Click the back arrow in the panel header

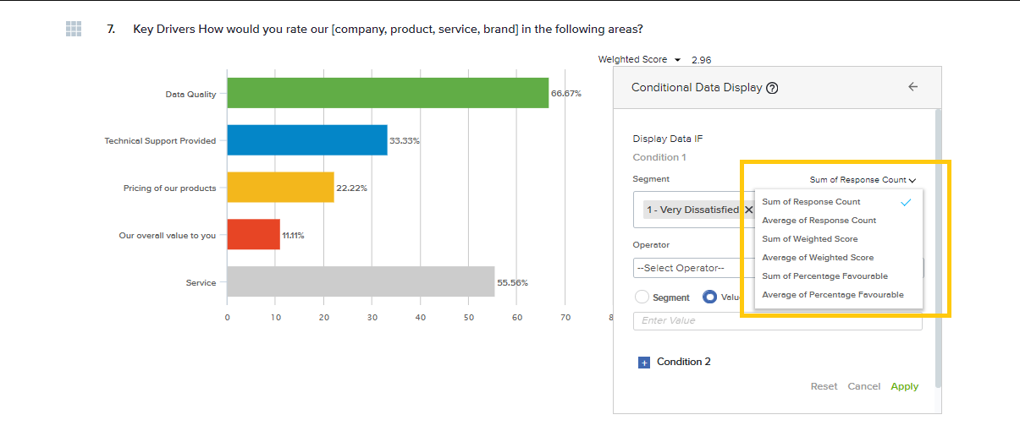912,86
